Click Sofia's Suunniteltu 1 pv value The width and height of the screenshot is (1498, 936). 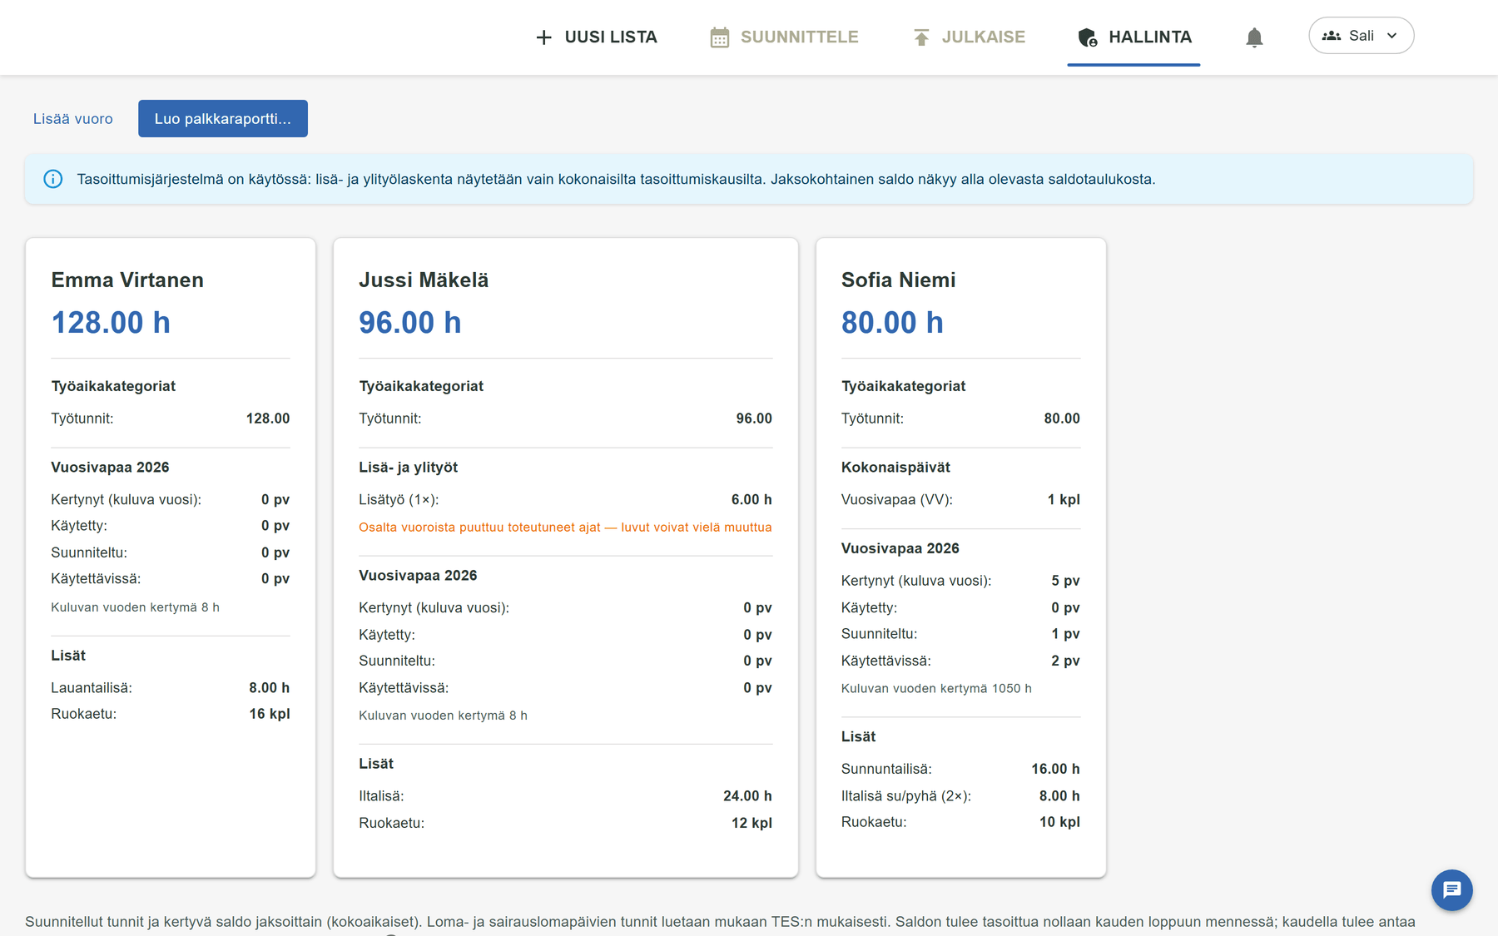[x=1065, y=634]
